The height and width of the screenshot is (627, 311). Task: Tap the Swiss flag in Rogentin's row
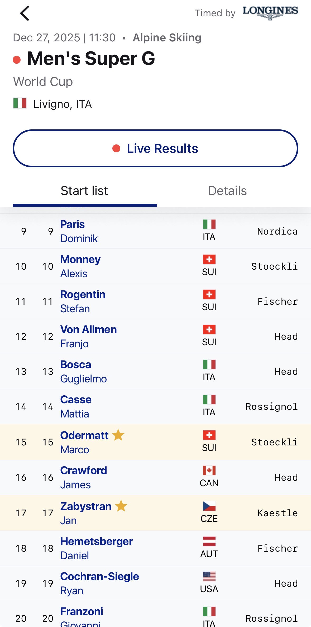209,294
